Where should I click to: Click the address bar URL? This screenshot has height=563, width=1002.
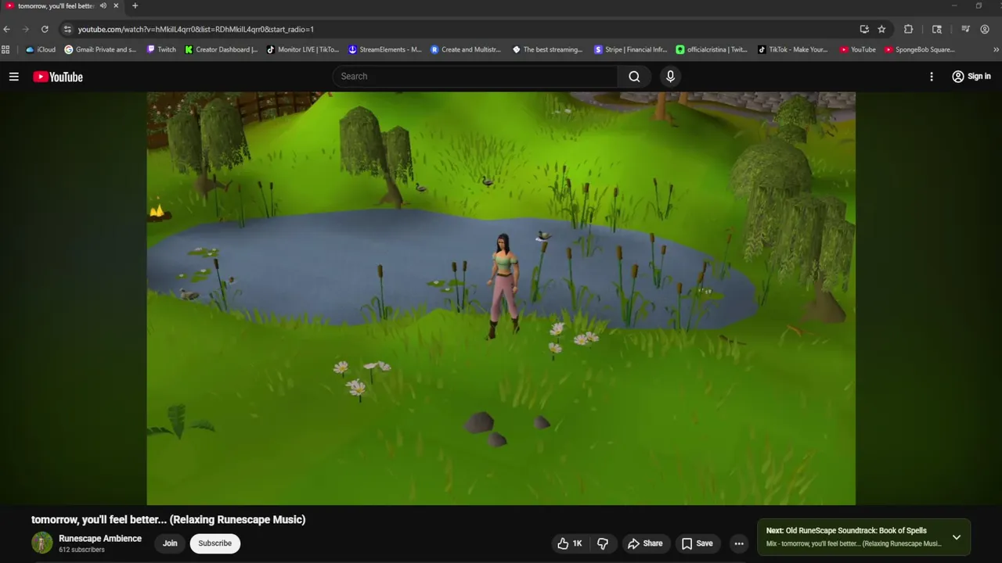pyautogui.click(x=196, y=29)
